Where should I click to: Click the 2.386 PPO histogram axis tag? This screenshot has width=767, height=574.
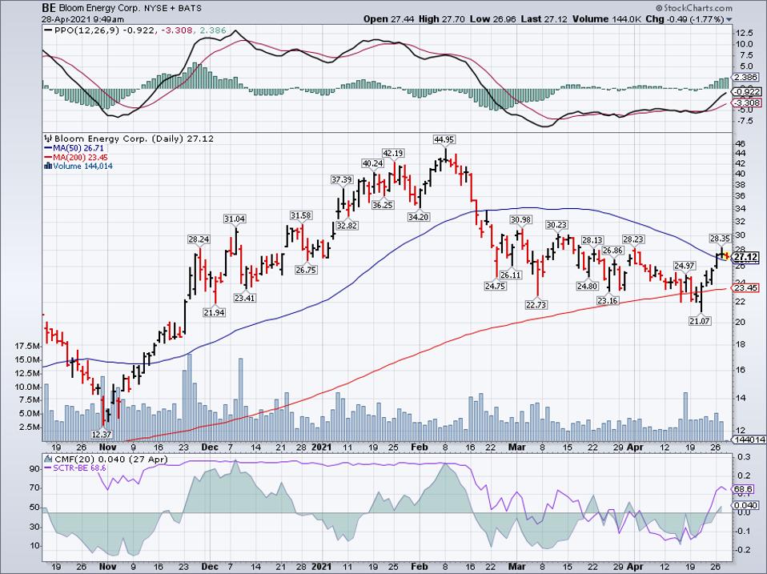[x=746, y=77]
